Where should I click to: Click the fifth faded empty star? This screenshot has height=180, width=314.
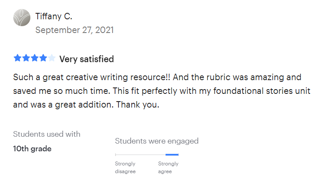click(x=52, y=58)
